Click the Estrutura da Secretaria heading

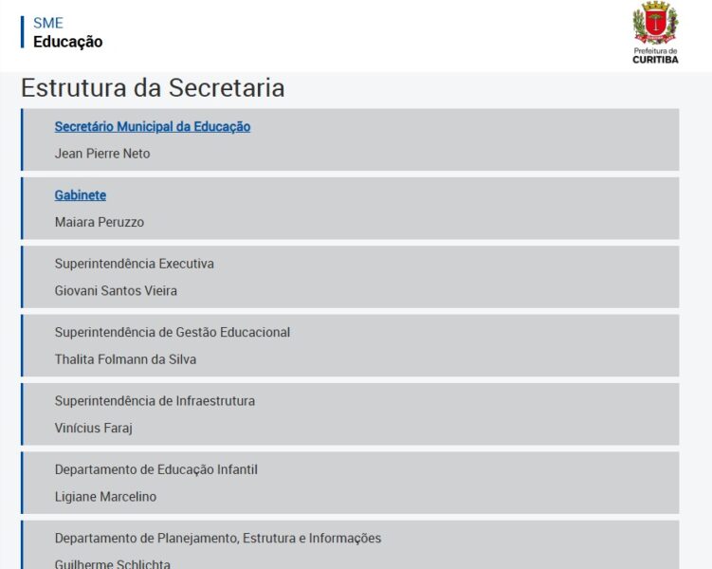[153, 88]
